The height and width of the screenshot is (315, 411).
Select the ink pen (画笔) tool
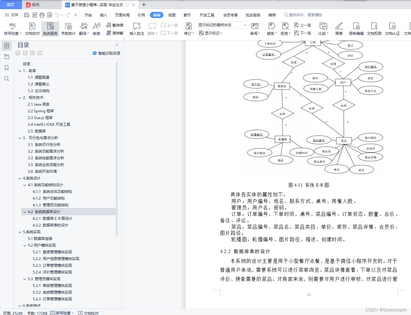339,29
